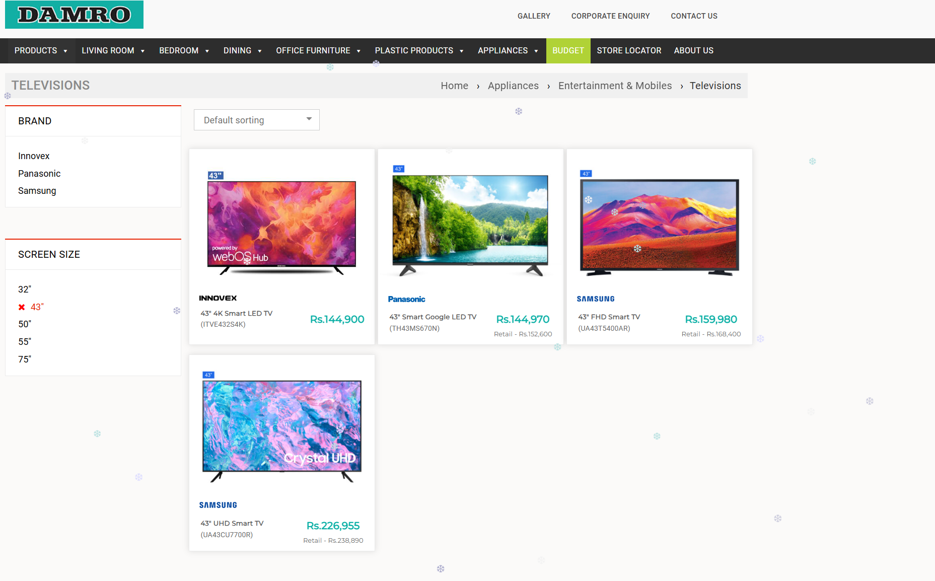Screen dimensions: 935x581
Task: Open the Living Room menu
Action: (x=108, y=50)
